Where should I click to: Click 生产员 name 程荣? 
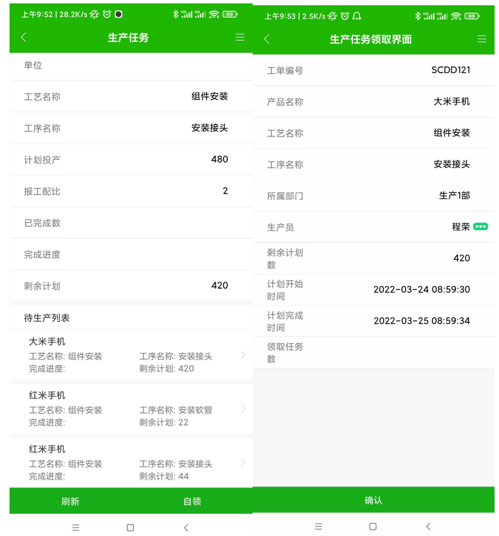(461, 226)
